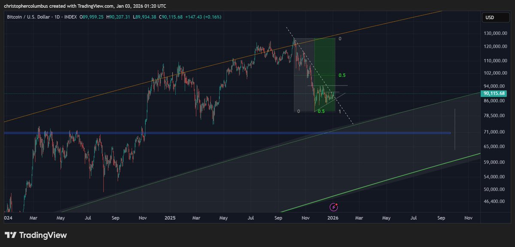This screenshot has width=515, height=247.
Task: Click the change value +147.43 (+0.16%)
Action: coord(203,17)
